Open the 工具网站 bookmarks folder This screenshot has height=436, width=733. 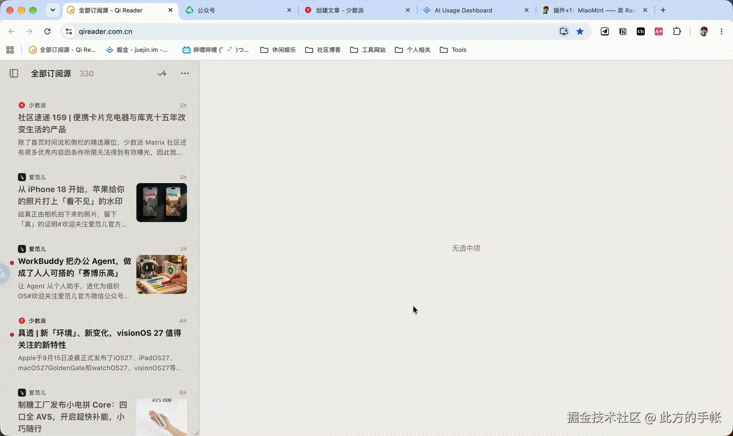[x=367, y=50]
